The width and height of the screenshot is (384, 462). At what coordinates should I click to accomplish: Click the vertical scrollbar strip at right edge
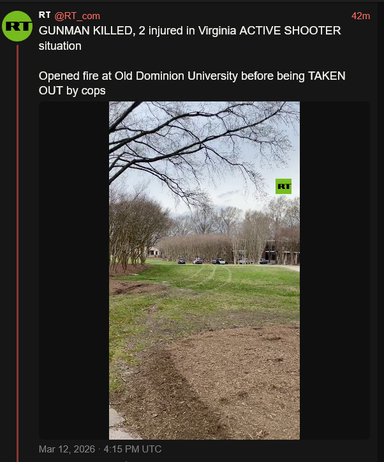pos(381,231)
